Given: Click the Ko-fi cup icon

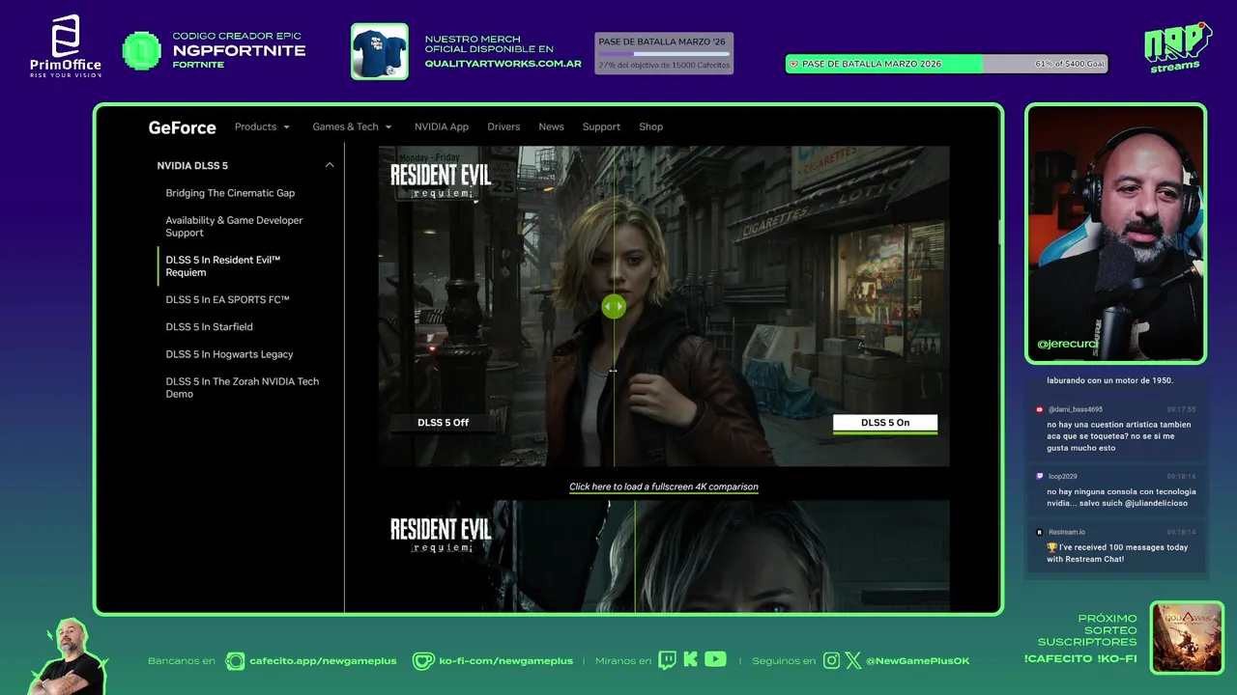Looking at the screenshot, I should 423,661.
